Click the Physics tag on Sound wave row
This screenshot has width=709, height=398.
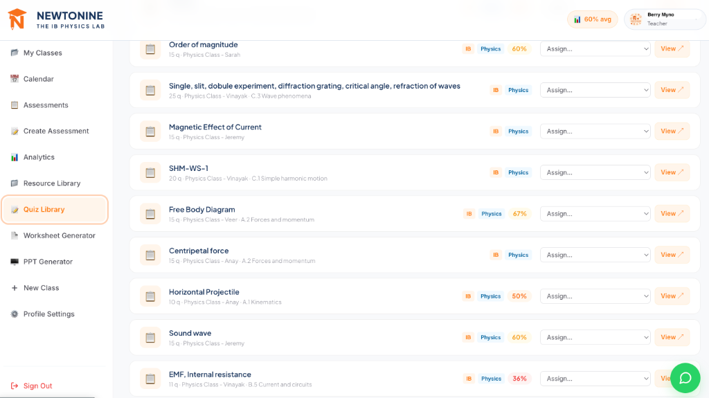tap(491, 337)
